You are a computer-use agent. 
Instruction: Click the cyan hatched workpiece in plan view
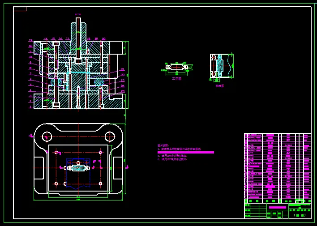pos(78,168)
